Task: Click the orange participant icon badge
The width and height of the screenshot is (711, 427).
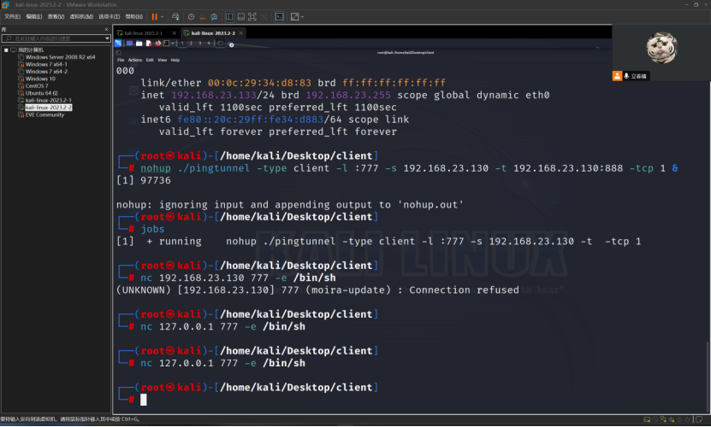Action: (617, 76)
